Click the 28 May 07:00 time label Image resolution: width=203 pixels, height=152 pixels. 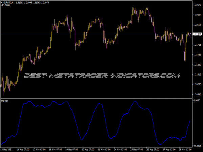184,149
